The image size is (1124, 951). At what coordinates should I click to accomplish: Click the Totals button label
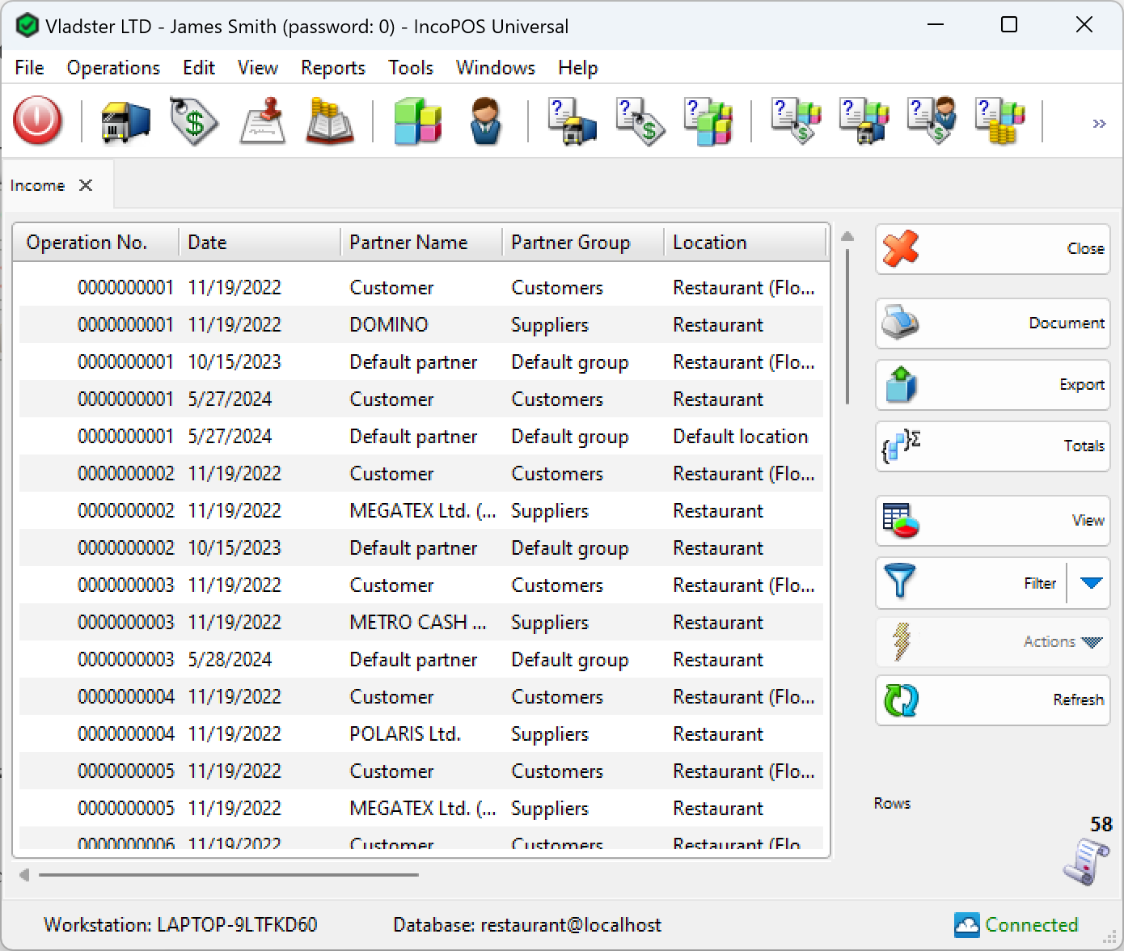[x=1084, y=446]
